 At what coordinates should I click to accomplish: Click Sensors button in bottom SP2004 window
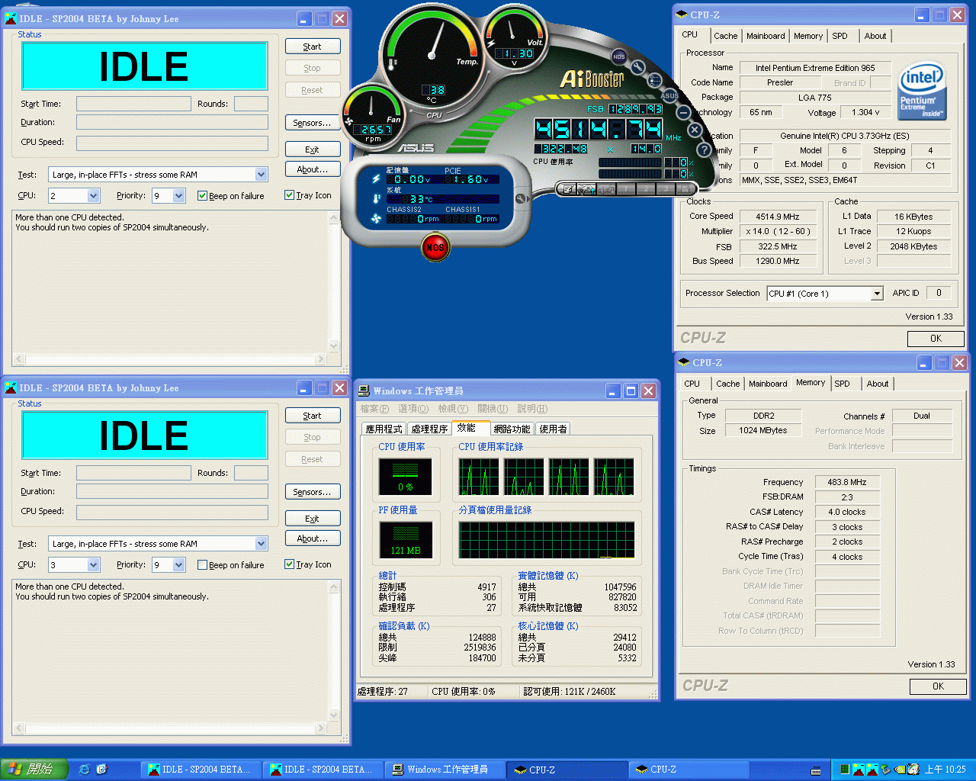pyautogui.click(x=313, y=492)
